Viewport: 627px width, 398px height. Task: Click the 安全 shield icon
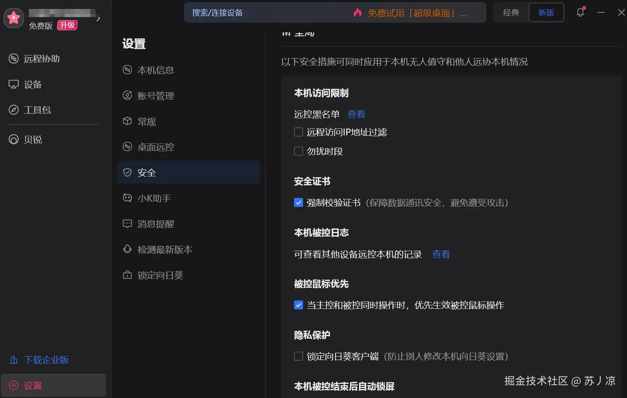(127, 172)
